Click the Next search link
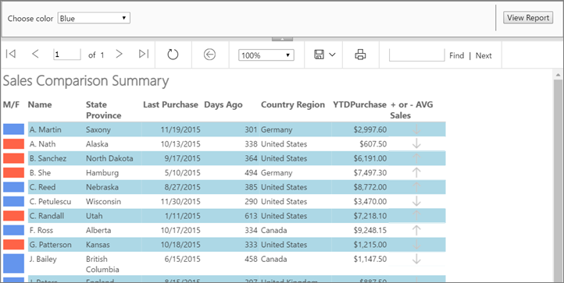 [484, 55]
